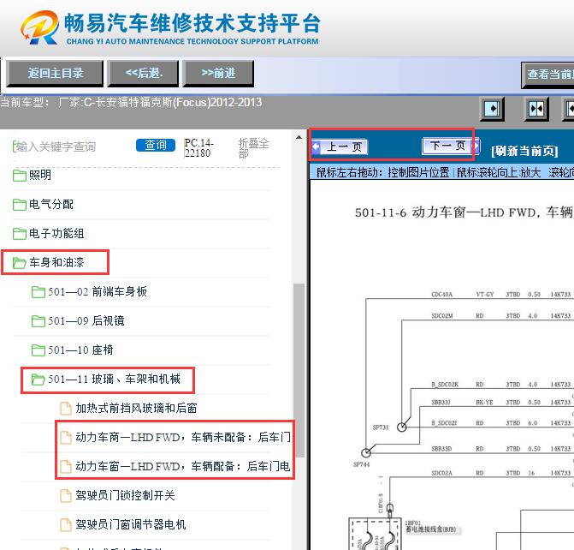Click the 查看当前 button at top right
574x550 pixels.
(547, 75)
